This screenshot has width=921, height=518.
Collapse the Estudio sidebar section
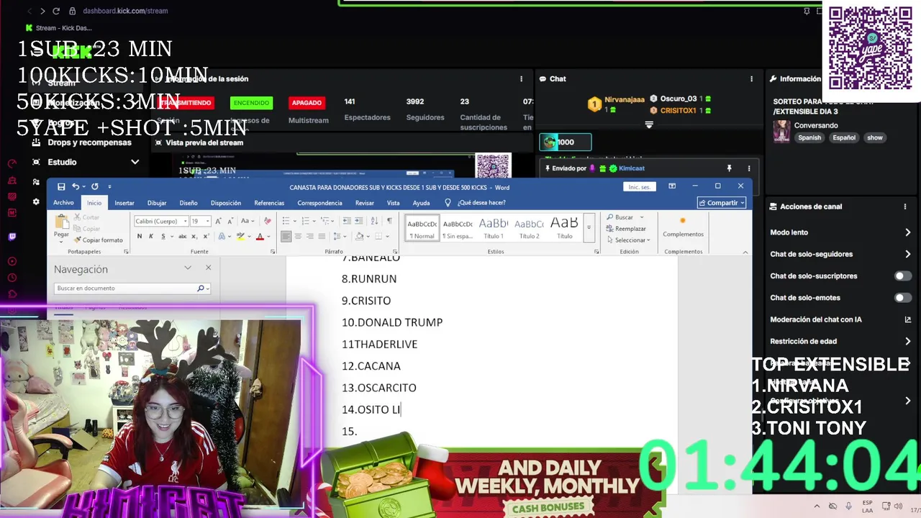(135, 163)
